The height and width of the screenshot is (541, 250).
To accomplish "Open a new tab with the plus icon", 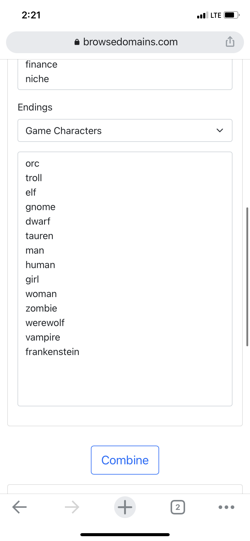I will tap(125, 507).
